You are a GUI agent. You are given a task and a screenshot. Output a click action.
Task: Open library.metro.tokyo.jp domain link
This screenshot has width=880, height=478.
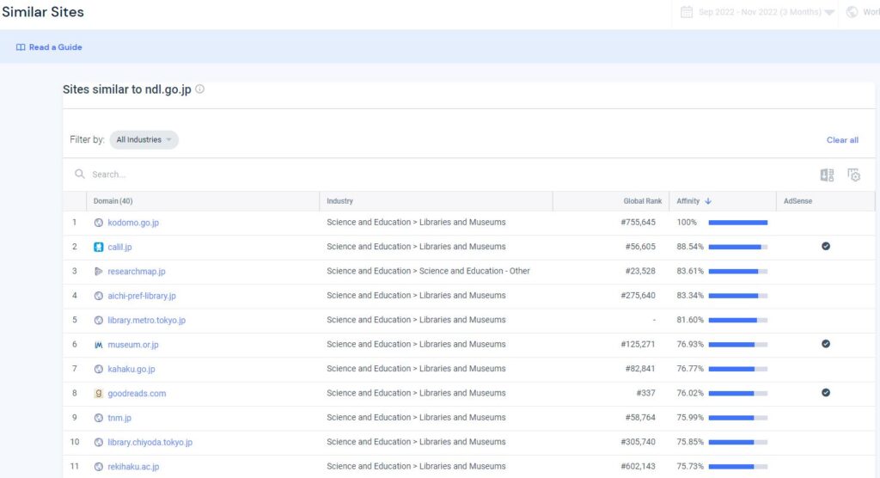146,320
